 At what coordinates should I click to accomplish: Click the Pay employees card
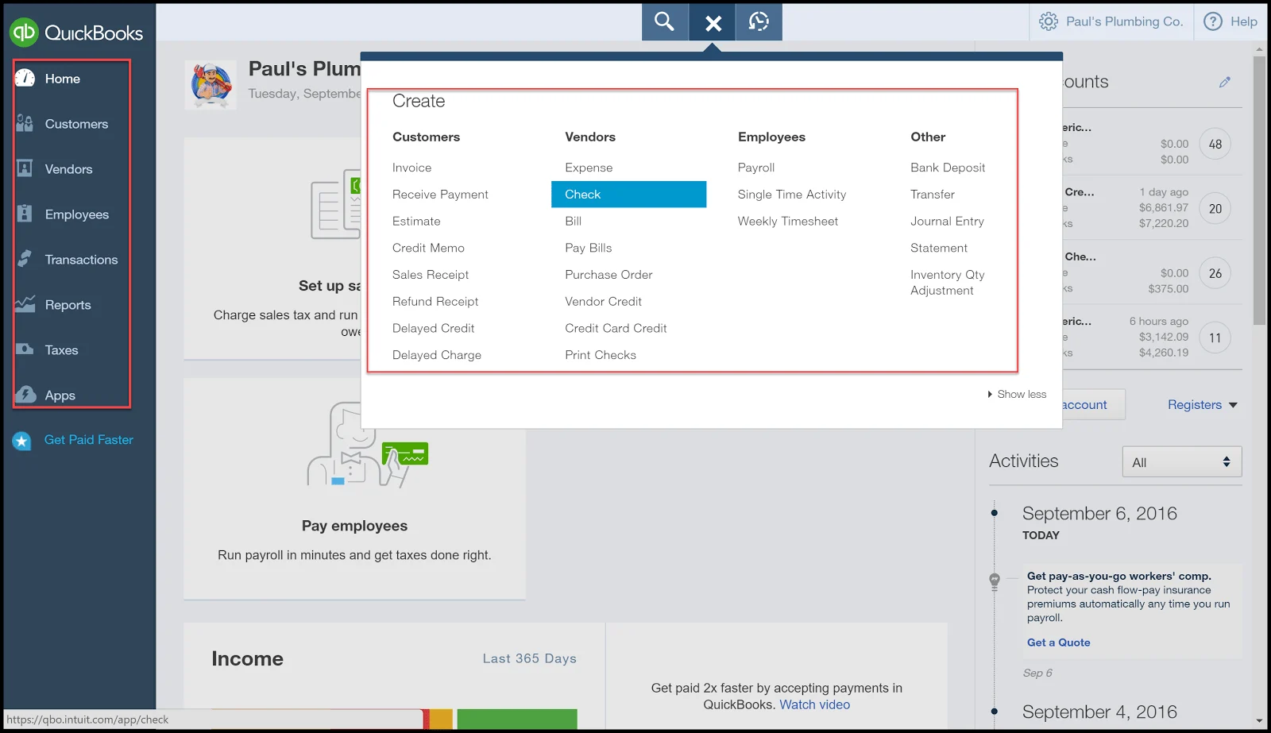coord(354,488)
